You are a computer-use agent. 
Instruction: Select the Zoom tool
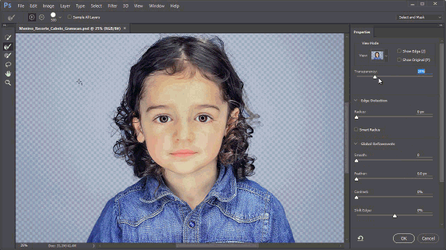point(8,83)
